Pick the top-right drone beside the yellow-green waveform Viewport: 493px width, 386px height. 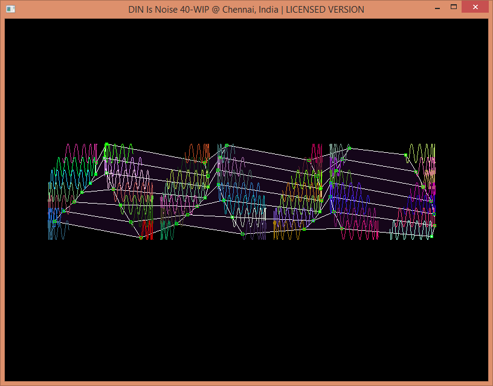(405, 155)
